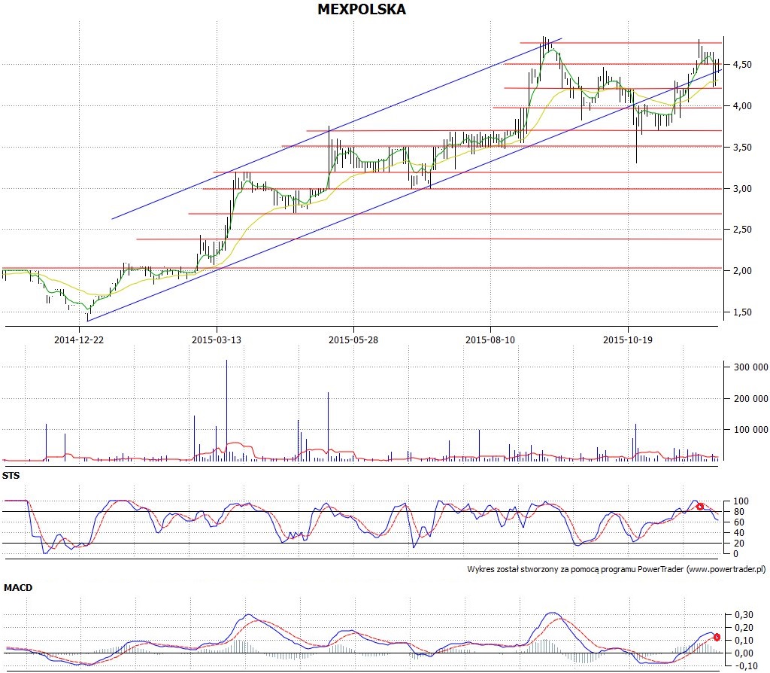Click the 4,50 price axis label
Screen dimensions: 770x673
[x=742, y=65]
